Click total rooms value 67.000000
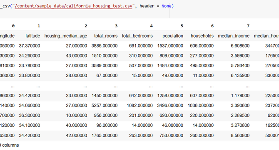The height and width of the screenshot is (150, 279). [107, 75]
